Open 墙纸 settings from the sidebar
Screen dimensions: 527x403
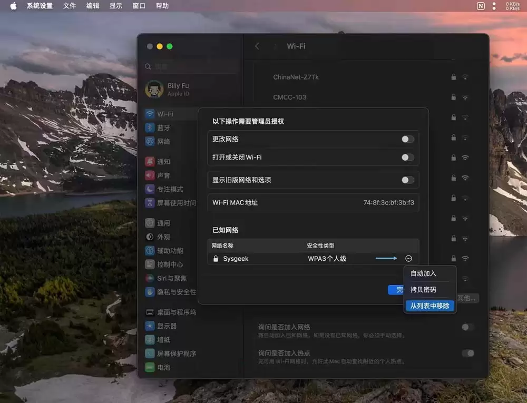coord(149,339)
